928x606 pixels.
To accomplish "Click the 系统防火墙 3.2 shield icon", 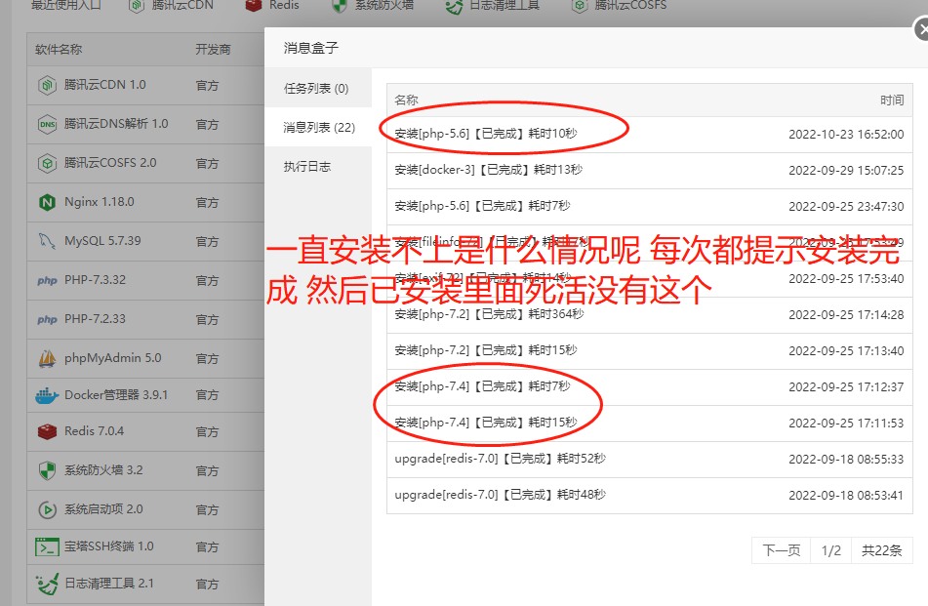I will click(47, 470).
